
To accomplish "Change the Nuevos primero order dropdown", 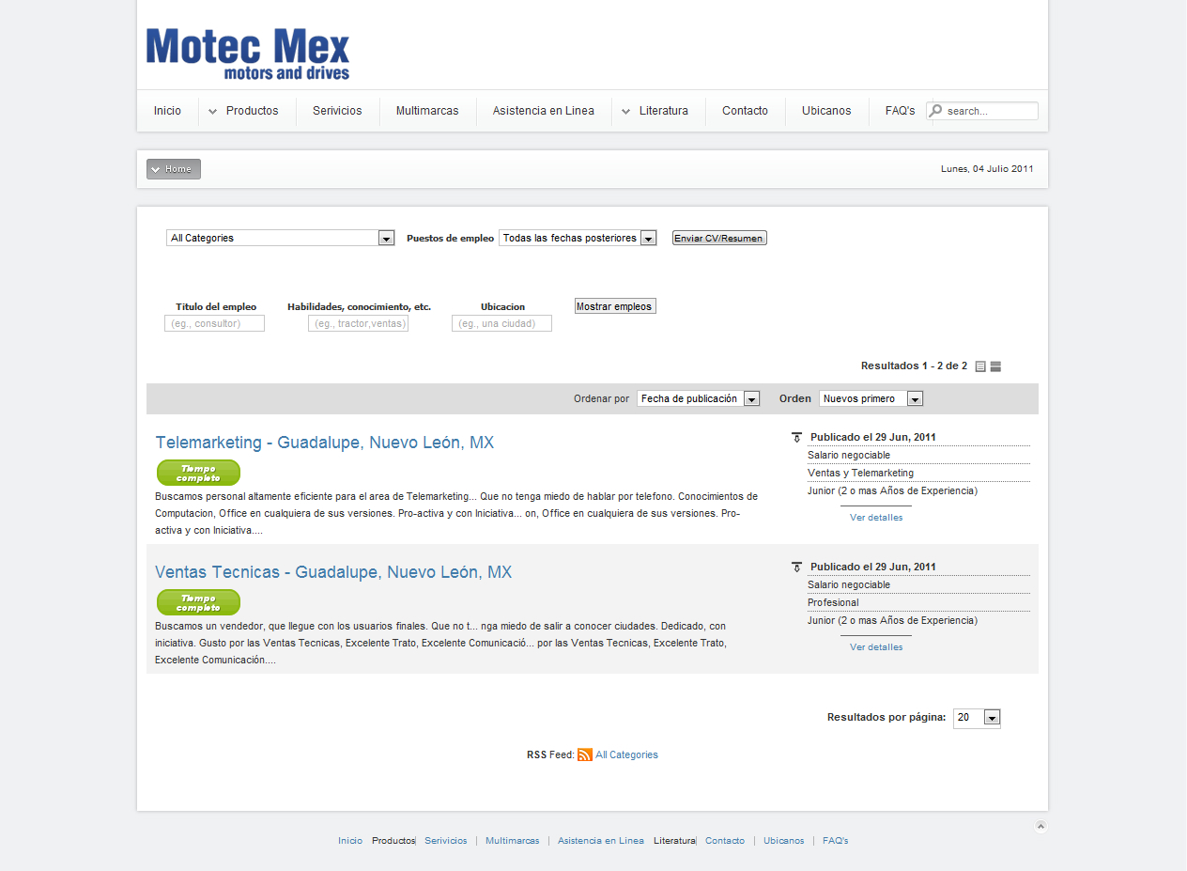I will click(x=871, y=399).
